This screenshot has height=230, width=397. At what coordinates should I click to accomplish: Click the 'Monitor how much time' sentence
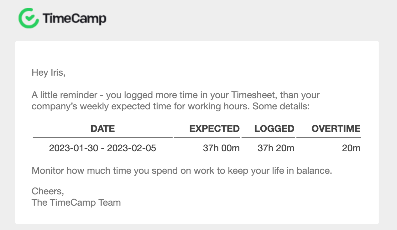(x=182, y=171)
